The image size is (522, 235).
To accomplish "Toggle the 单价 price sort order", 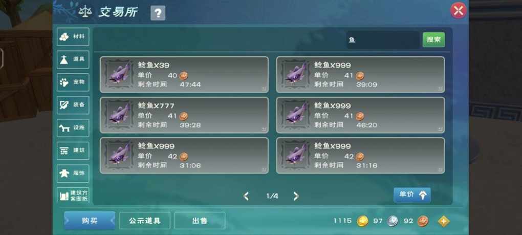I will click(x=412, y=195).
